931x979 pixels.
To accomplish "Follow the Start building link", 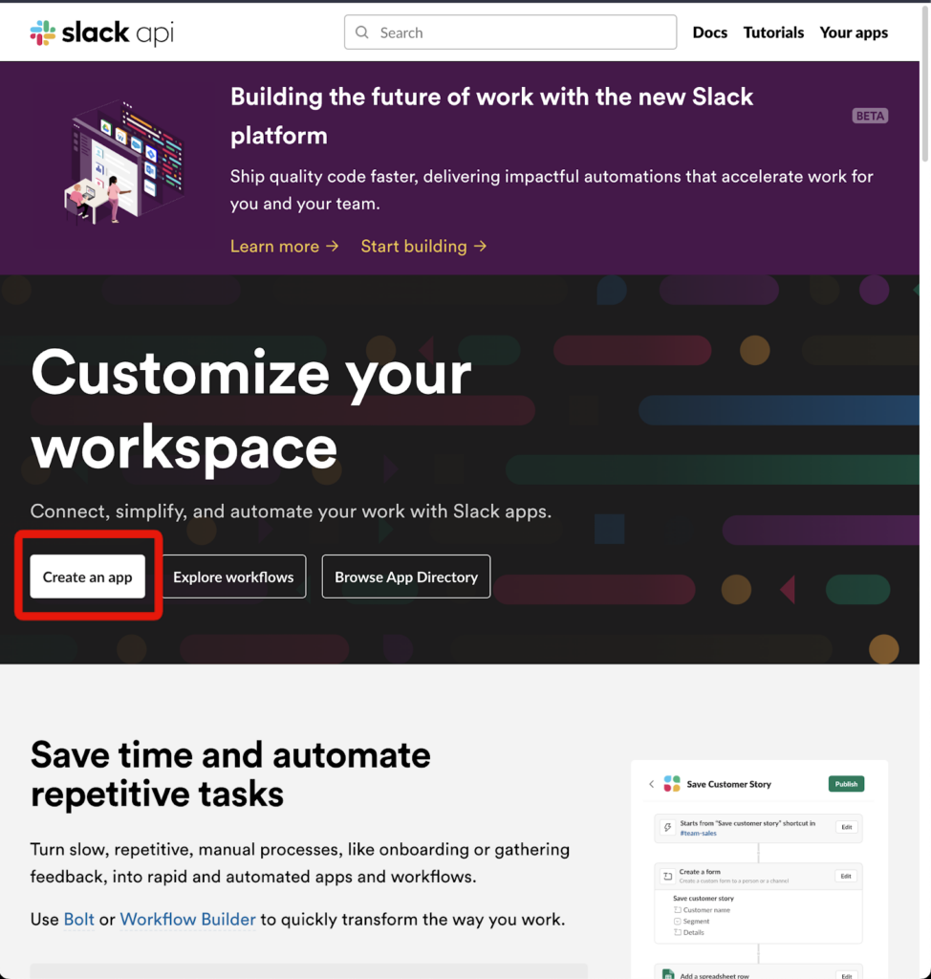I will [424, 246].
